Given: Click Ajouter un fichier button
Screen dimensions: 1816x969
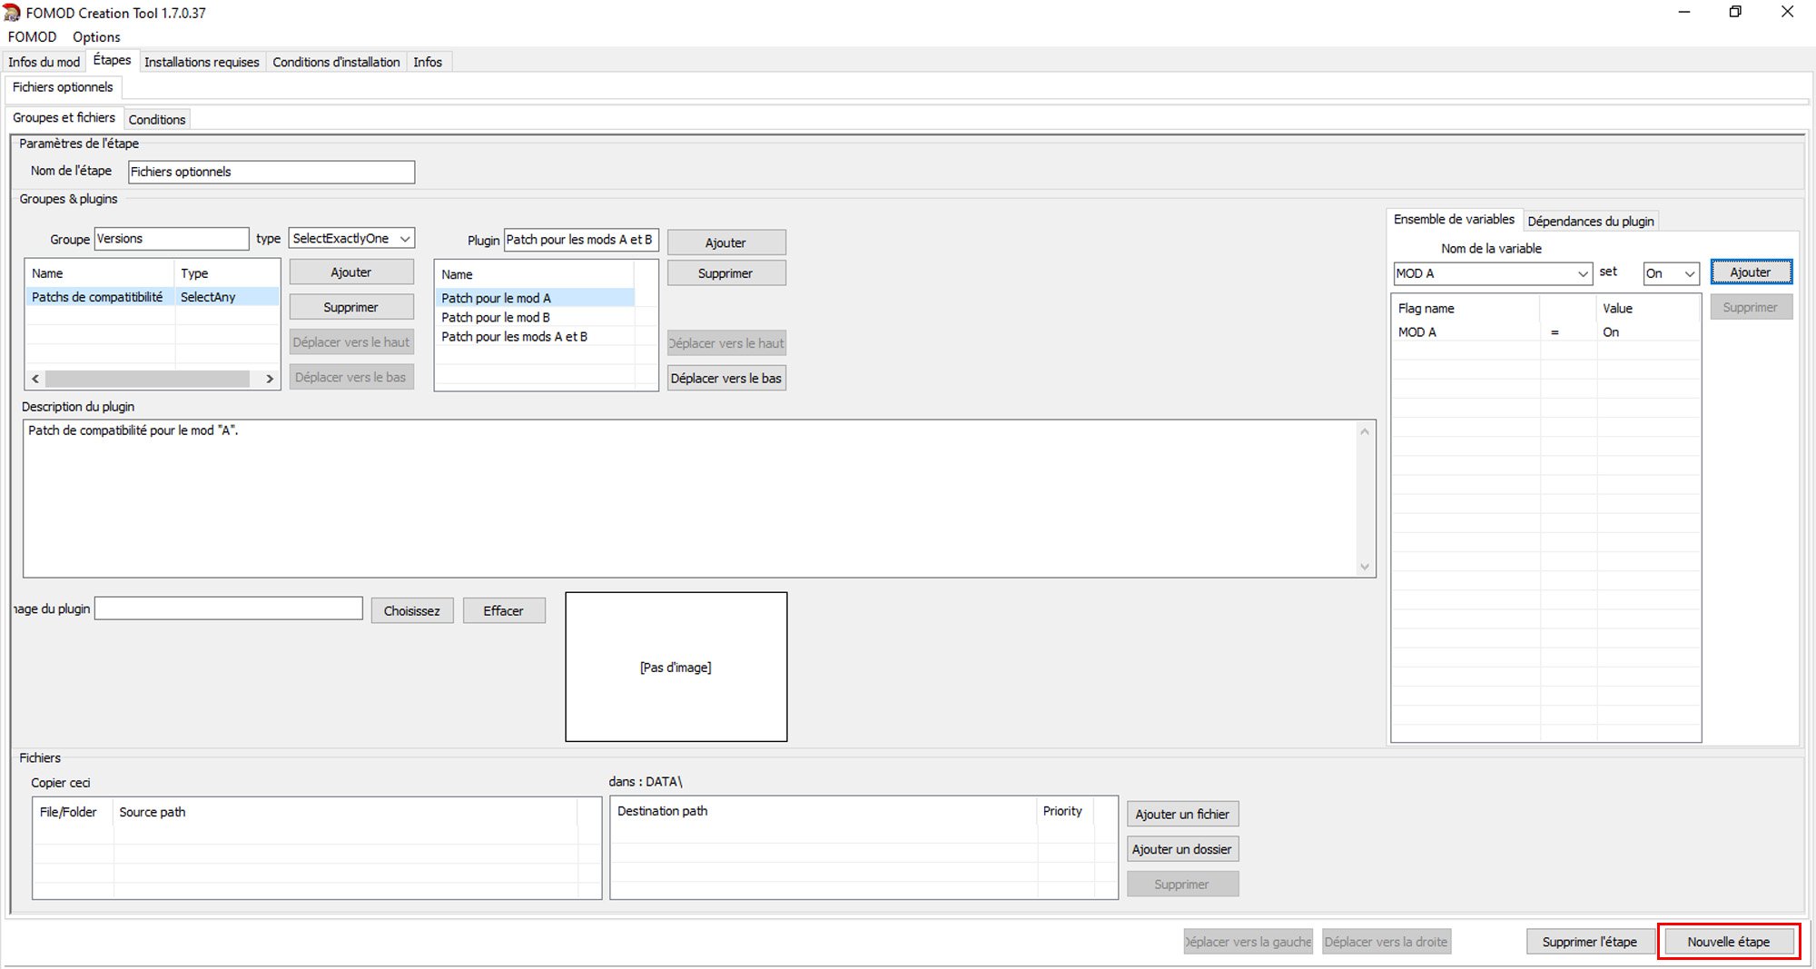Looking at the screenshot, I should [1182, 815].
